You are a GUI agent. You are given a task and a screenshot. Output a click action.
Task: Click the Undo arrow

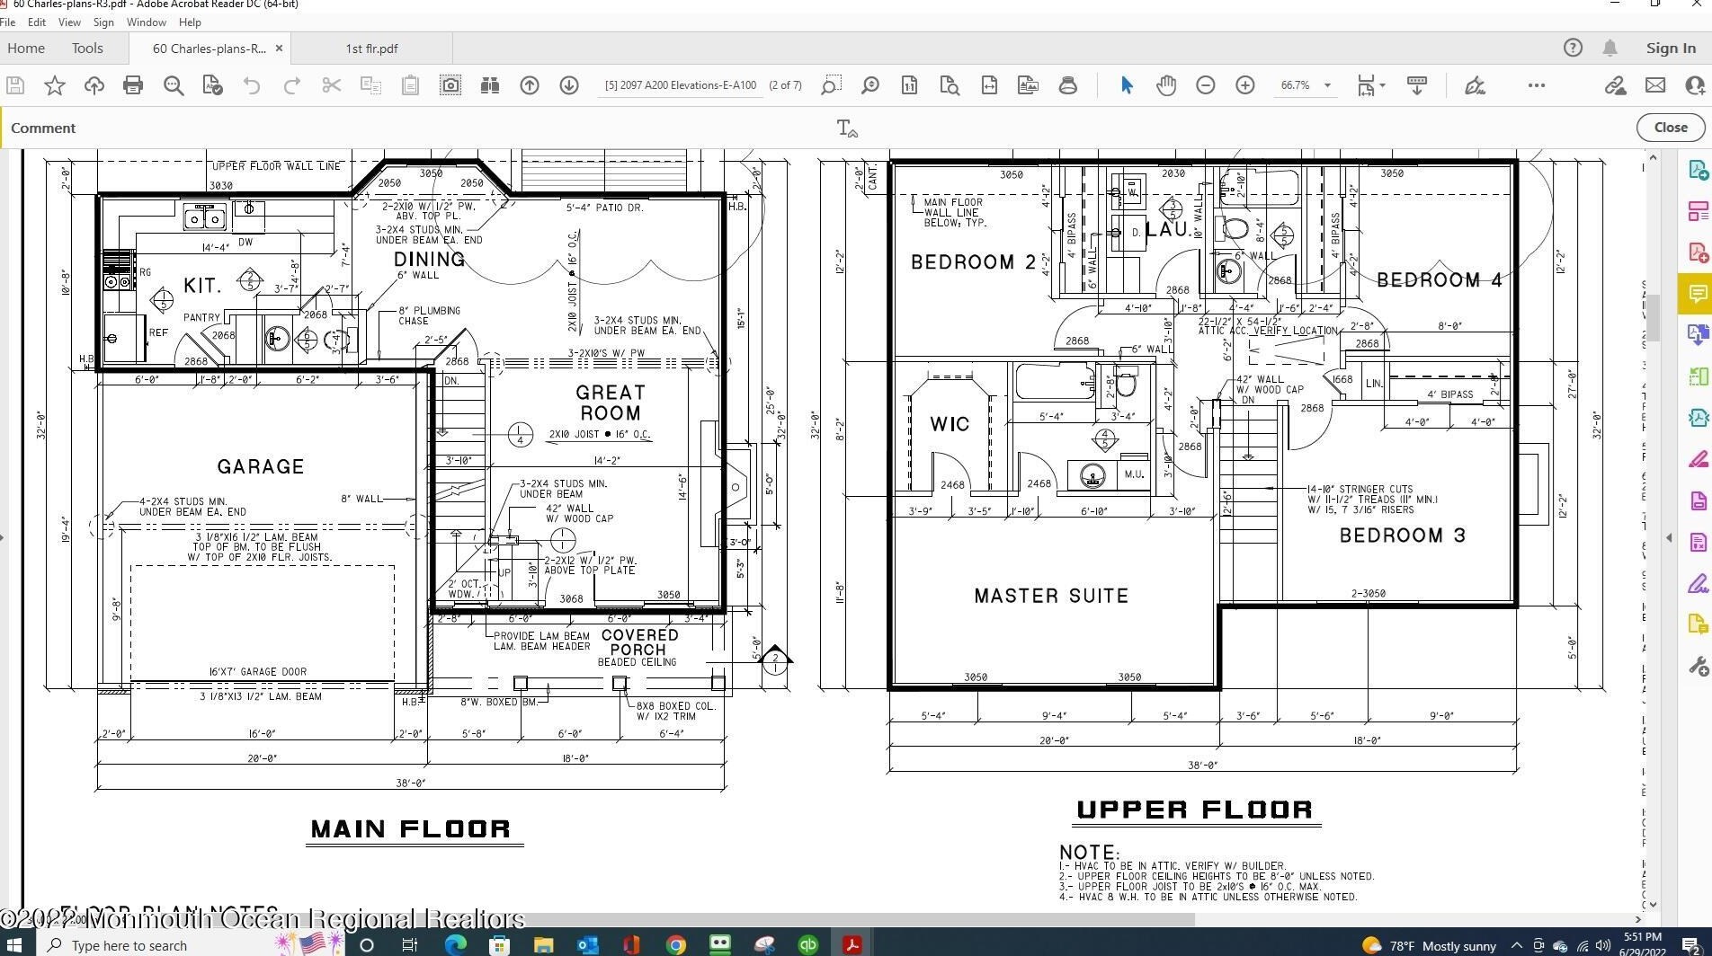(x=252, y=85)
